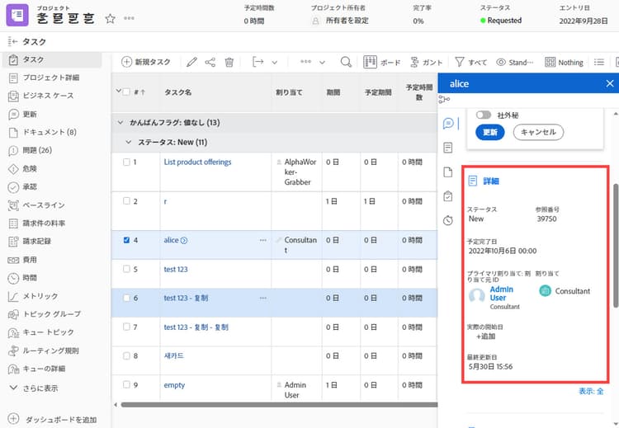
Task: Collapse the ステータス: New (11) group
Action: 128,142
